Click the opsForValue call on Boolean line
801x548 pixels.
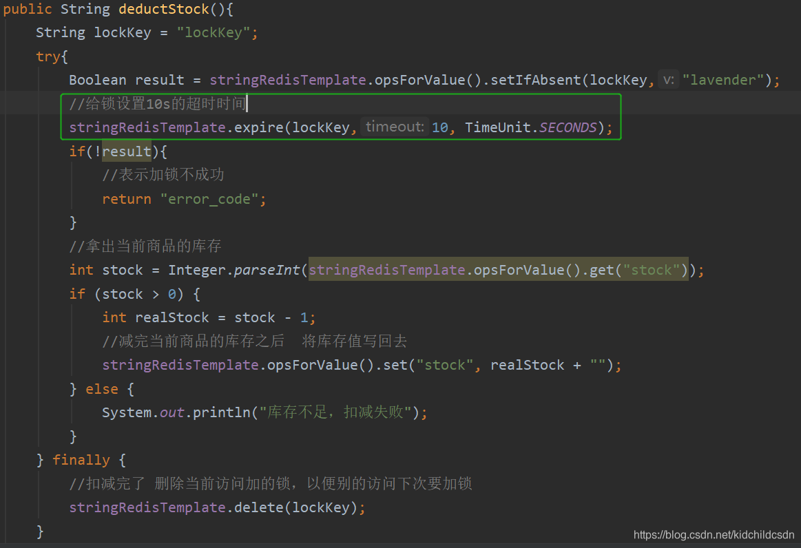[x=428, y=80]
